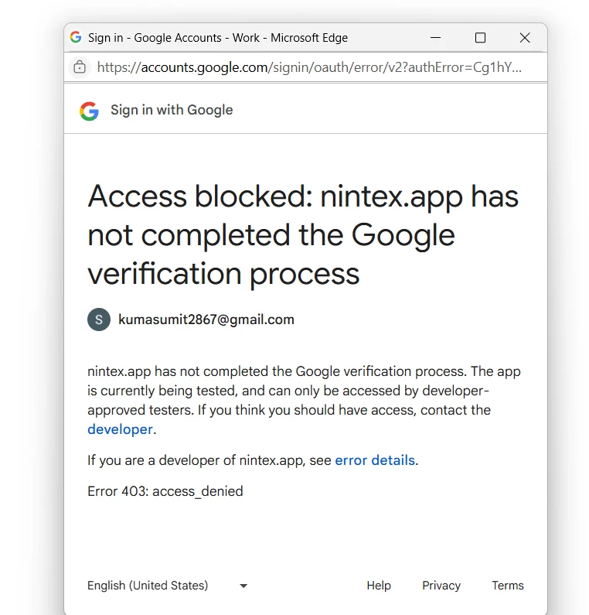Close the Google Accounts sign-in window

coord(525,38)
